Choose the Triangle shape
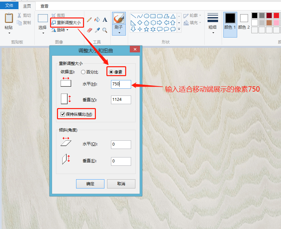 [x=173, y=16]
